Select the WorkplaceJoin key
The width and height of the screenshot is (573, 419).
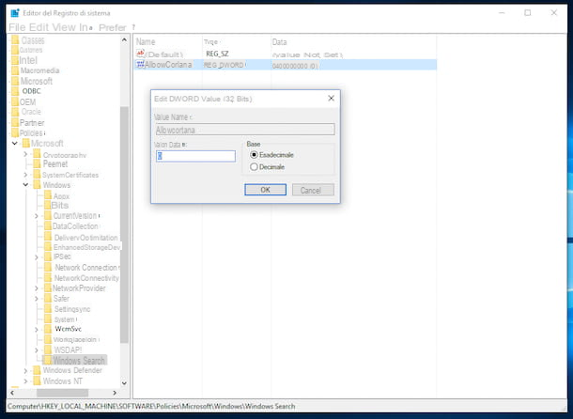(x=76, y=340)
